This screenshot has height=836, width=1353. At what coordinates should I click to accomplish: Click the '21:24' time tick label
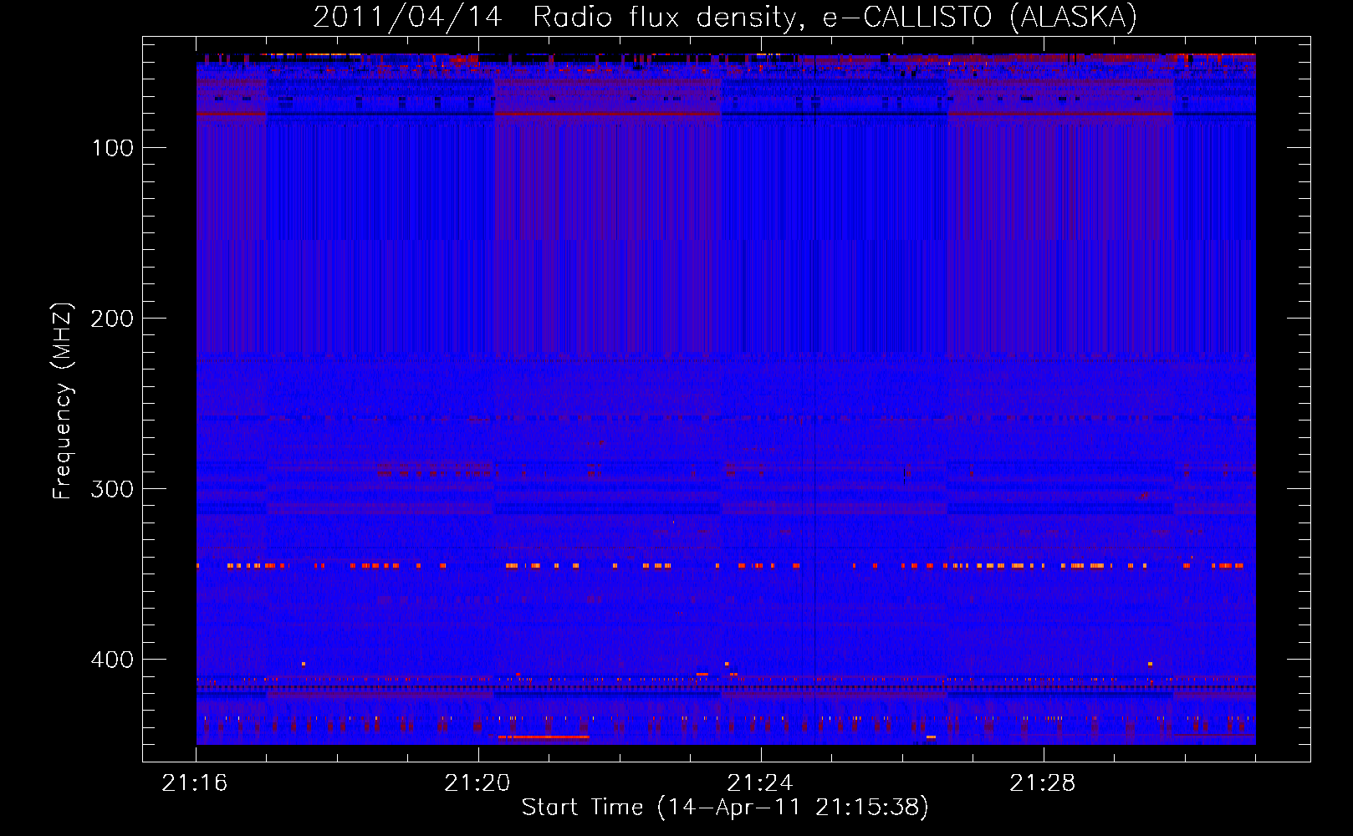point(760,783)
